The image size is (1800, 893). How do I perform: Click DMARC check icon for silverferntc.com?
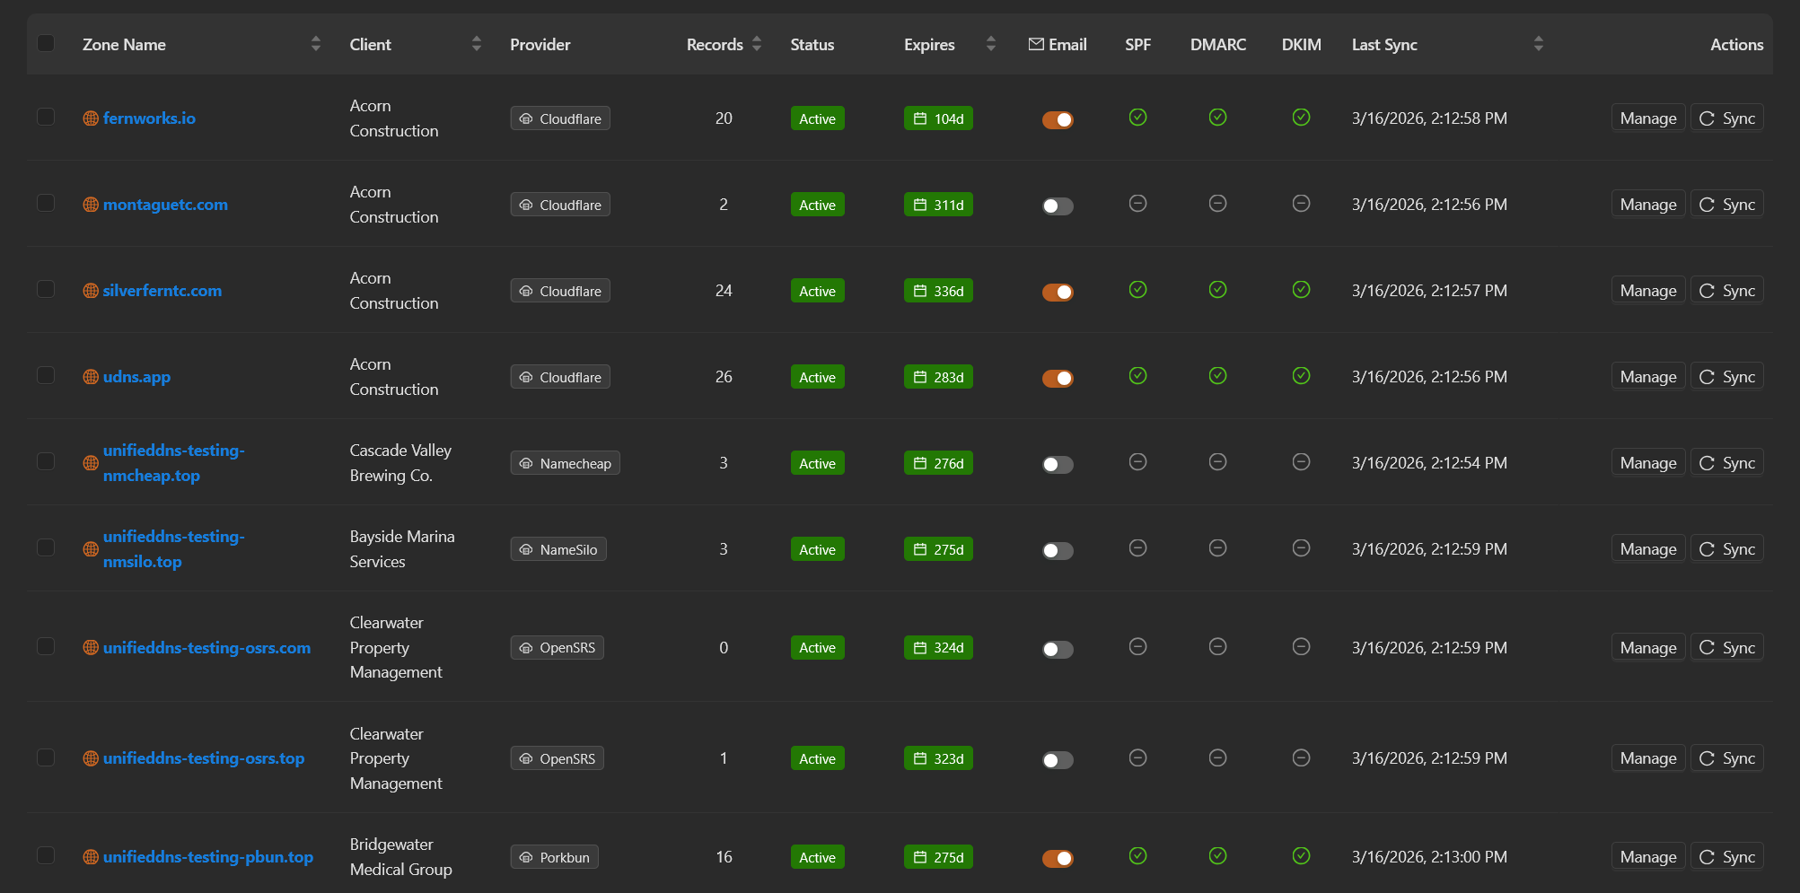[x=1217, y=290]
